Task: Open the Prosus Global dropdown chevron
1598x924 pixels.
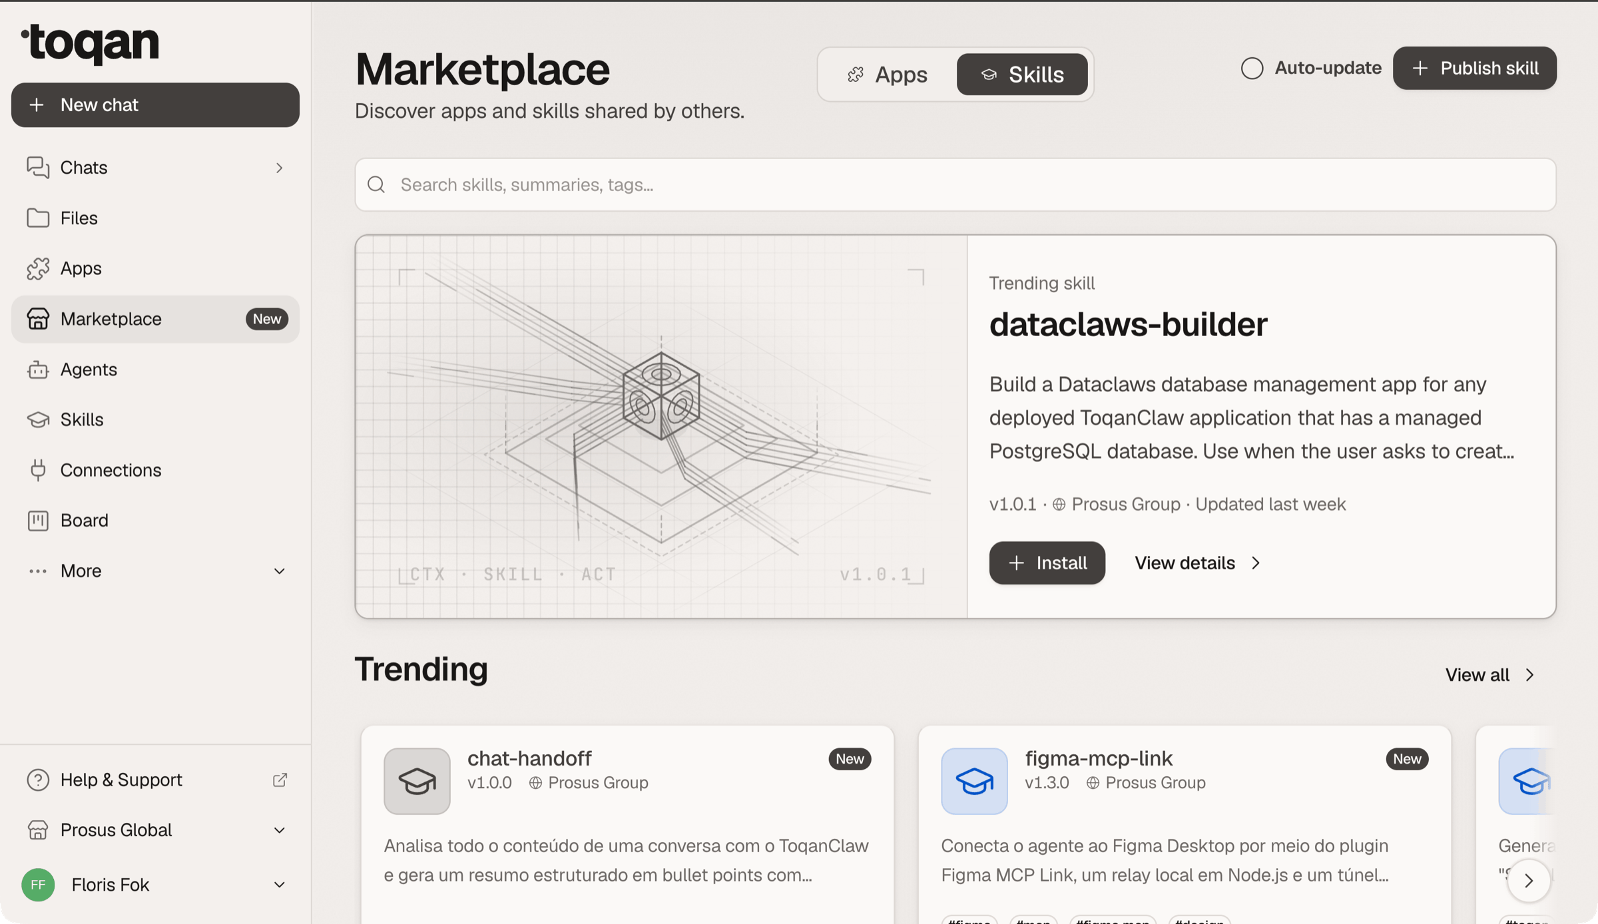Action: tap(280, 830)
